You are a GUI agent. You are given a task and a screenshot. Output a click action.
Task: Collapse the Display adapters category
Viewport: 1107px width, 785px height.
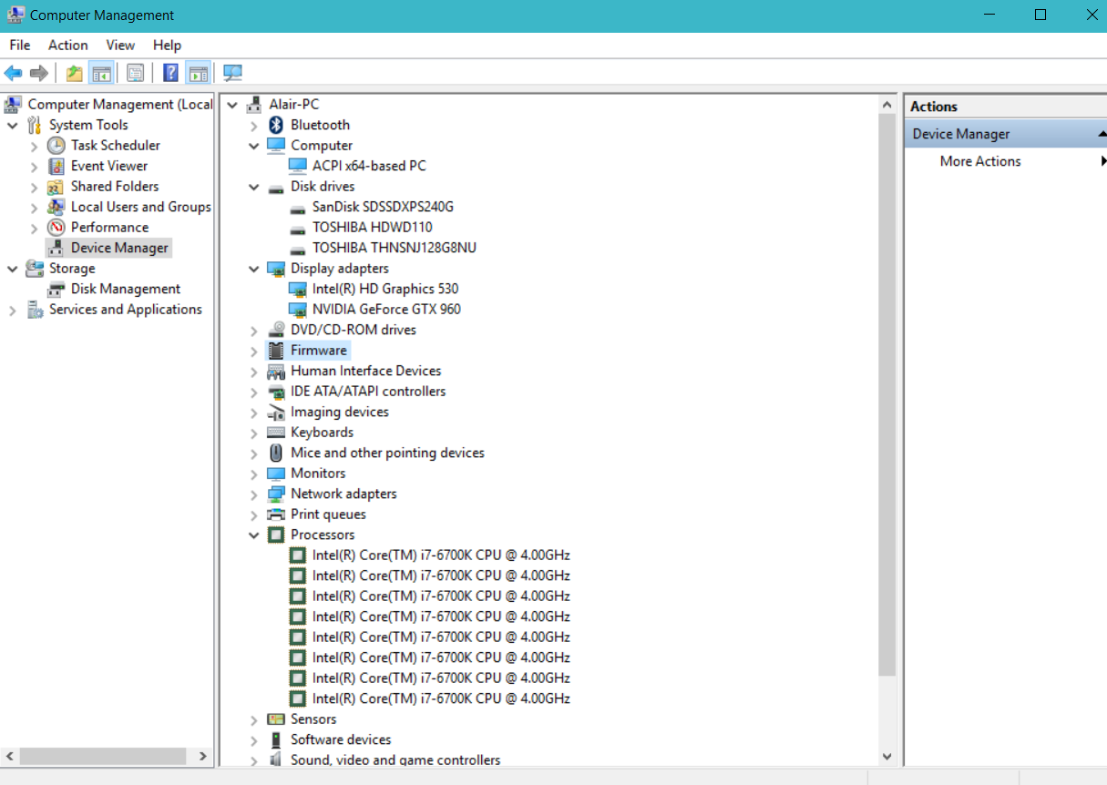coord(253,268)
